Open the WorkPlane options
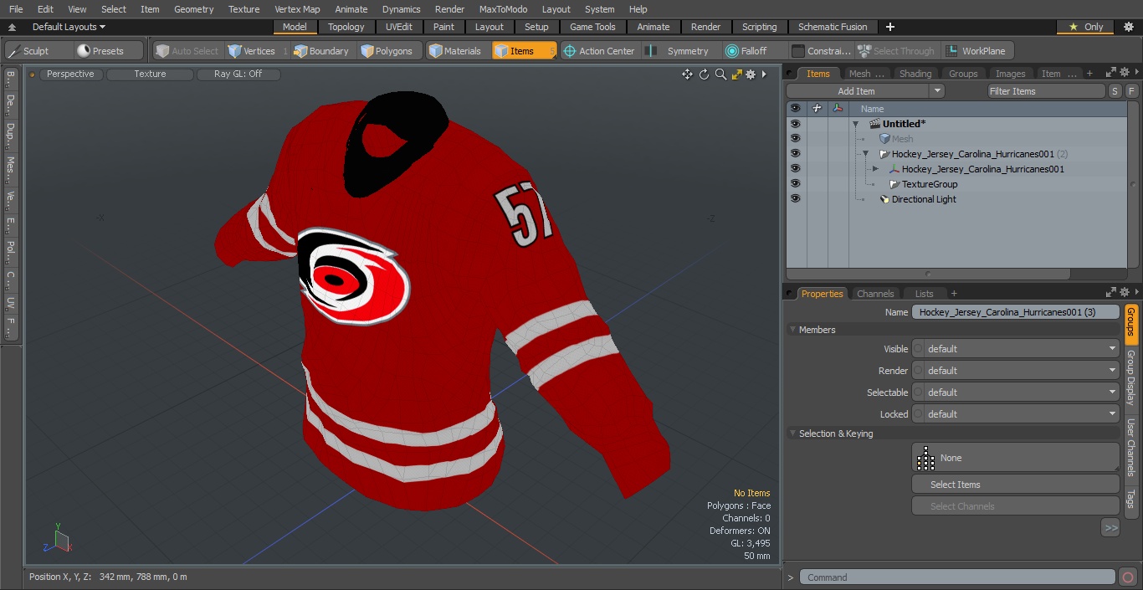Image resolution: width=1143 pixels, height=590 pixels. (x=976, y=51)
